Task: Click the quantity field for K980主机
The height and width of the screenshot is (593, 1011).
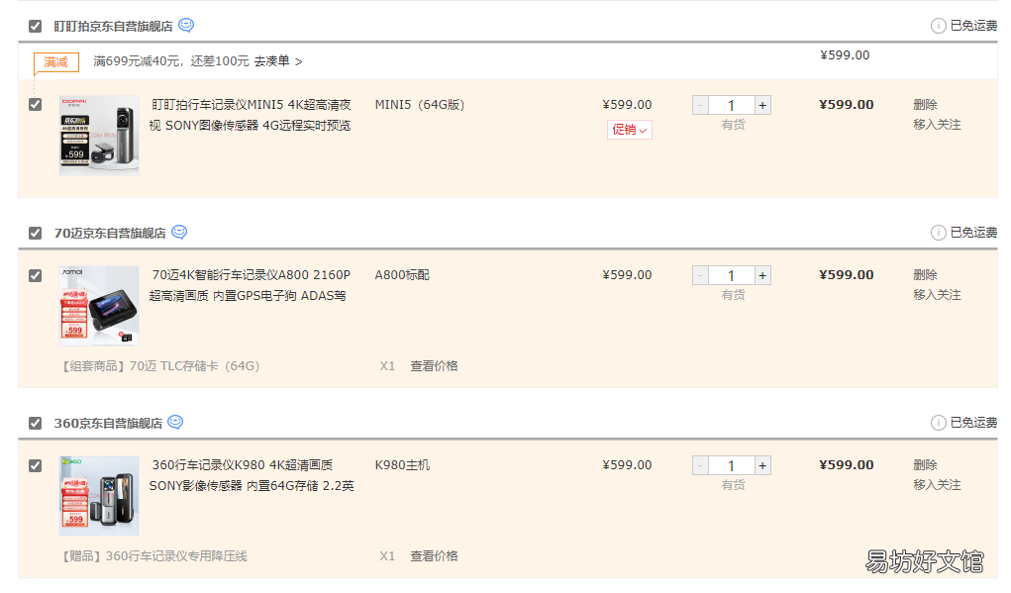Action: tap(731, 465)
